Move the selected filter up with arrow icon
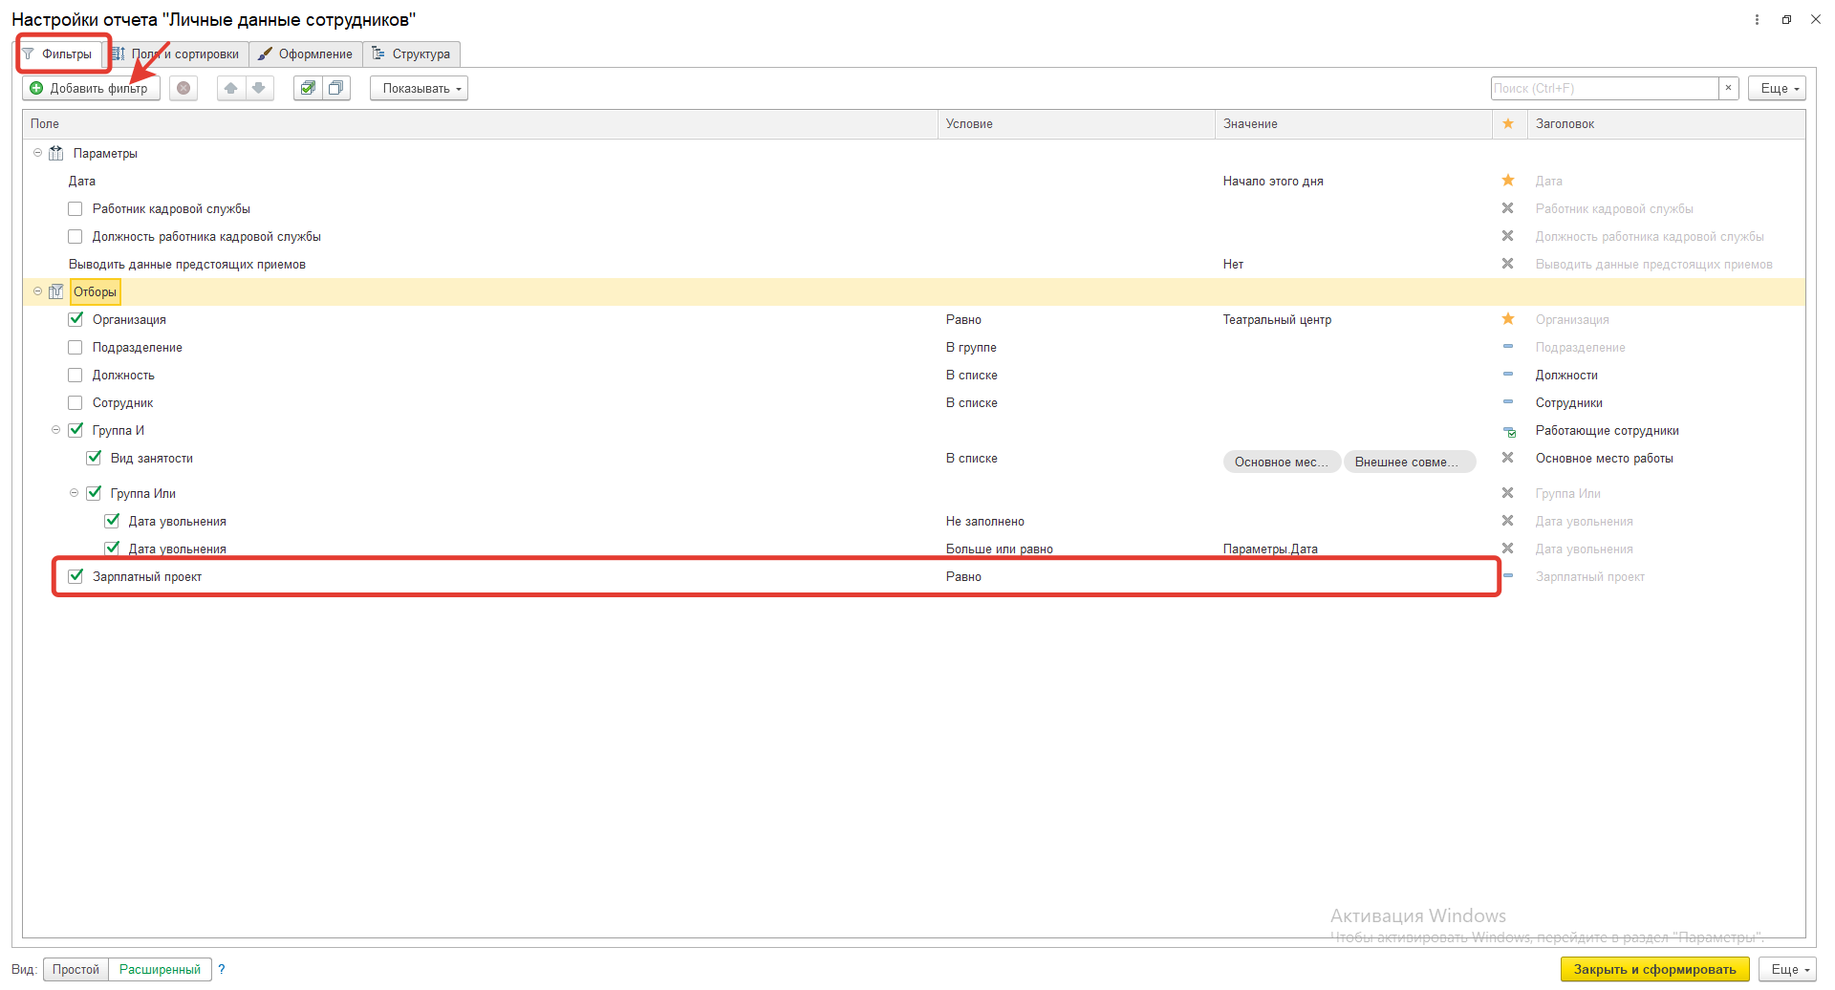The height and width of the screenshot is (990, 1835). tap(230, 88)
